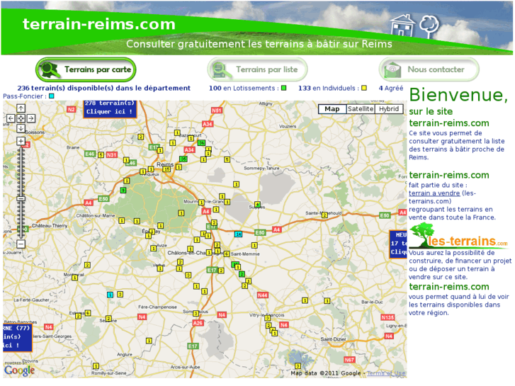This screenshot has height=386, width=515.
Task: Open the Nous contacter page
Action: click(x=429, y=69)
